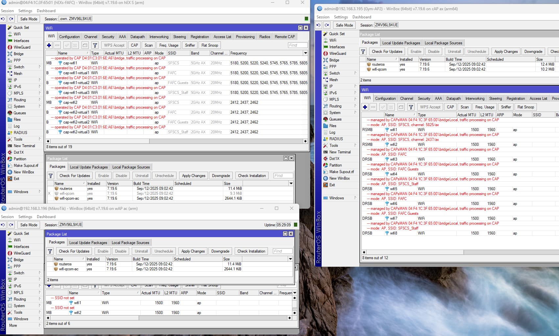
Task: Open WireGuard in hEX S sidebar
Action: pos(22,47)
